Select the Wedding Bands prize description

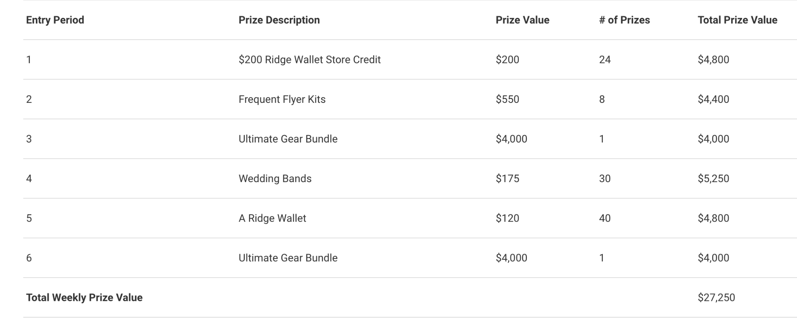point(275,179)
